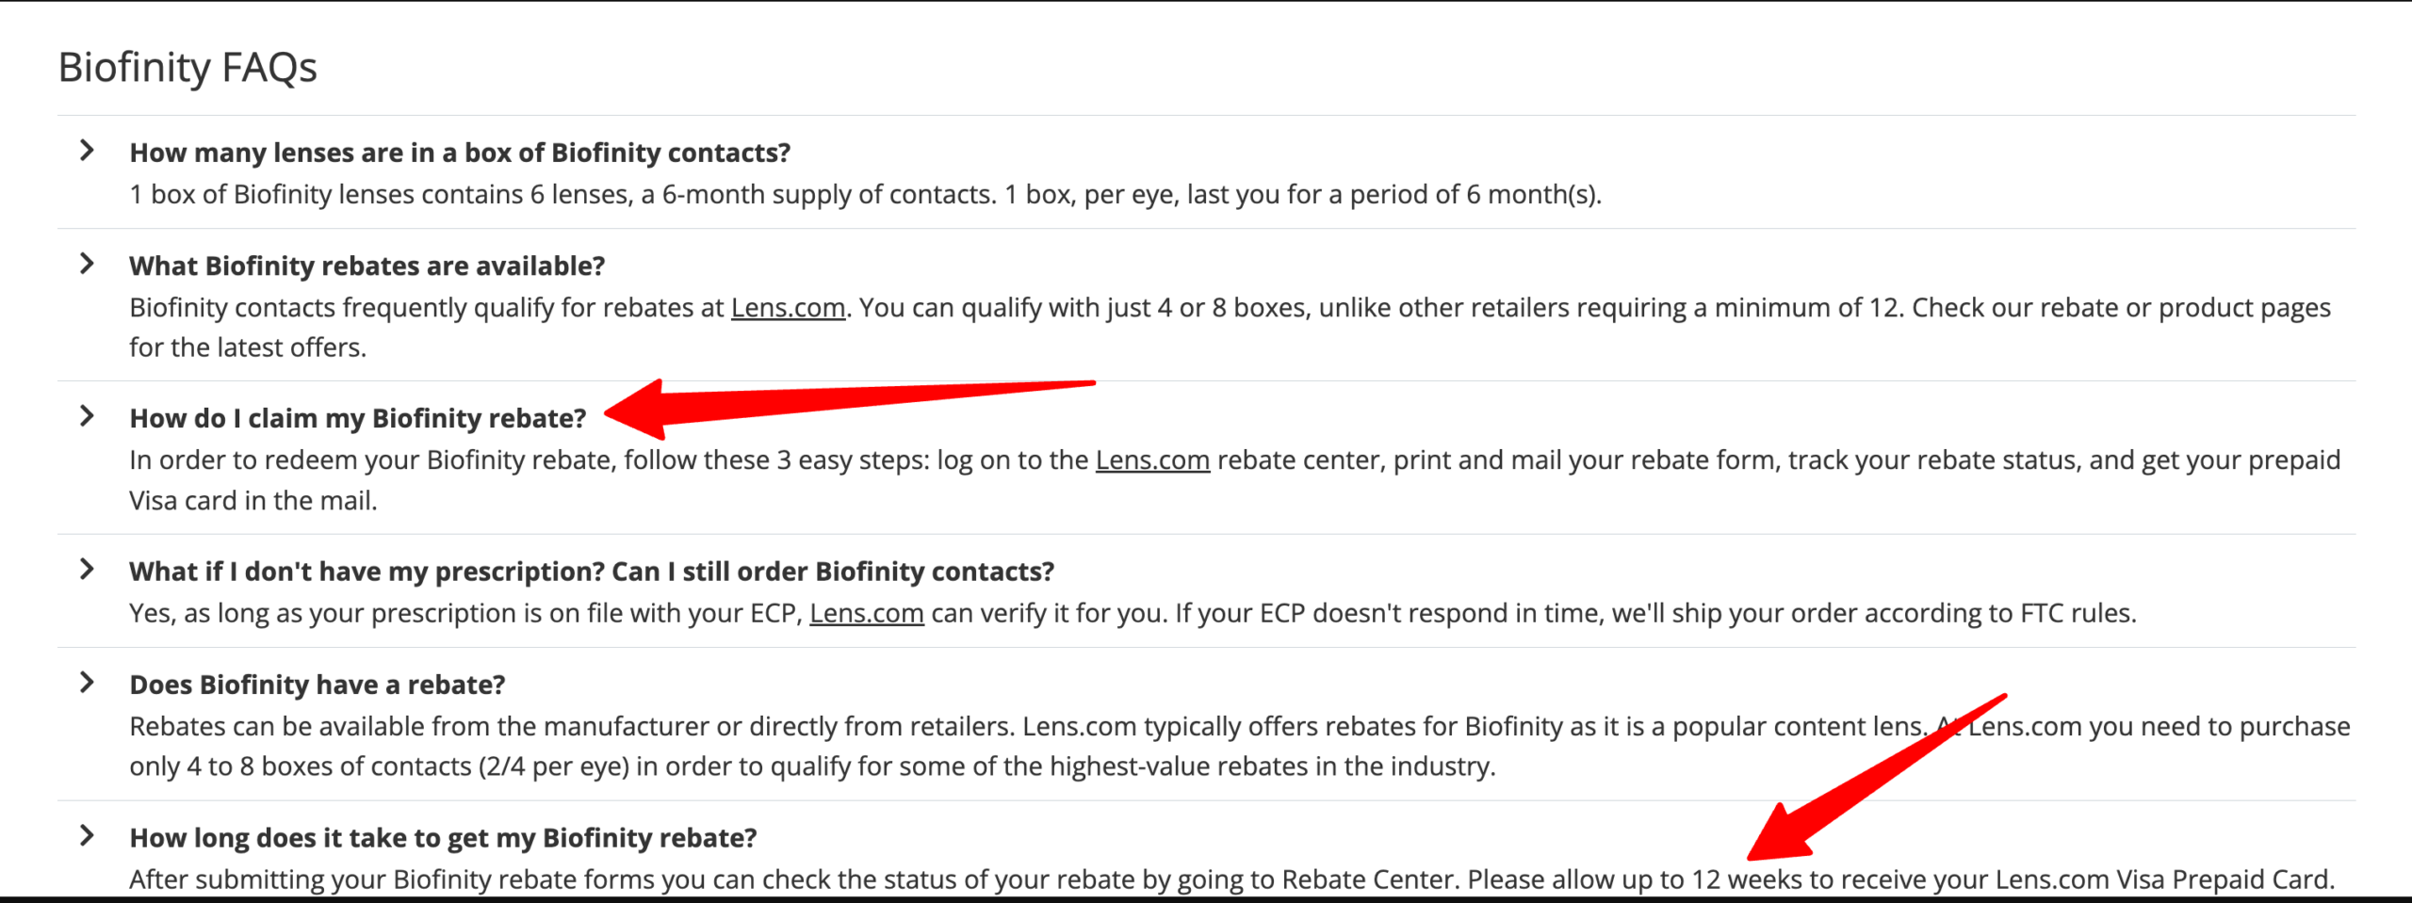Click "How do I claim my Biofinity rebate?" title

(357, 419)
